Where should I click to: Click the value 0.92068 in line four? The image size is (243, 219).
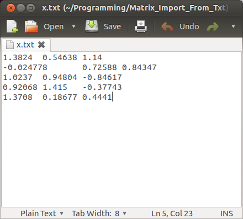click(x=20, y=87)
